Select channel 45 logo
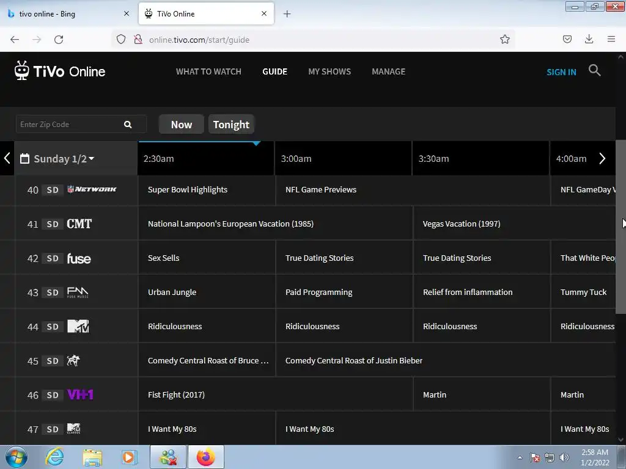The height and width of the screenshot is (469, 626). point(73,360)
